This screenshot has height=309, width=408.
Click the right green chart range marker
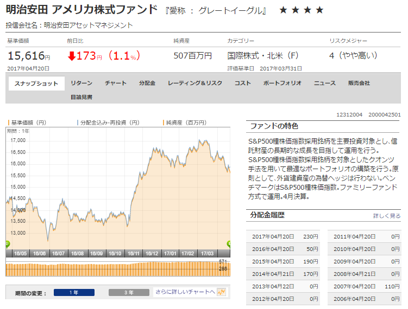[229, 244]
